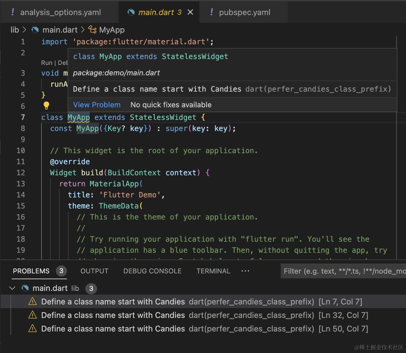The image size is (406, 353).
Task: Open the pubspec.yaml tab
Action: pyautogui.click(x=244, y=12)
